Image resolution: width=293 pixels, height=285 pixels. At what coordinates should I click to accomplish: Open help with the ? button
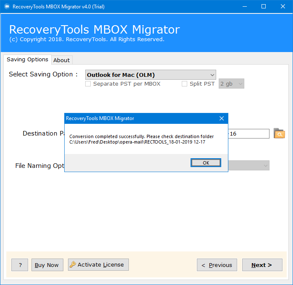tap(20, 265)
